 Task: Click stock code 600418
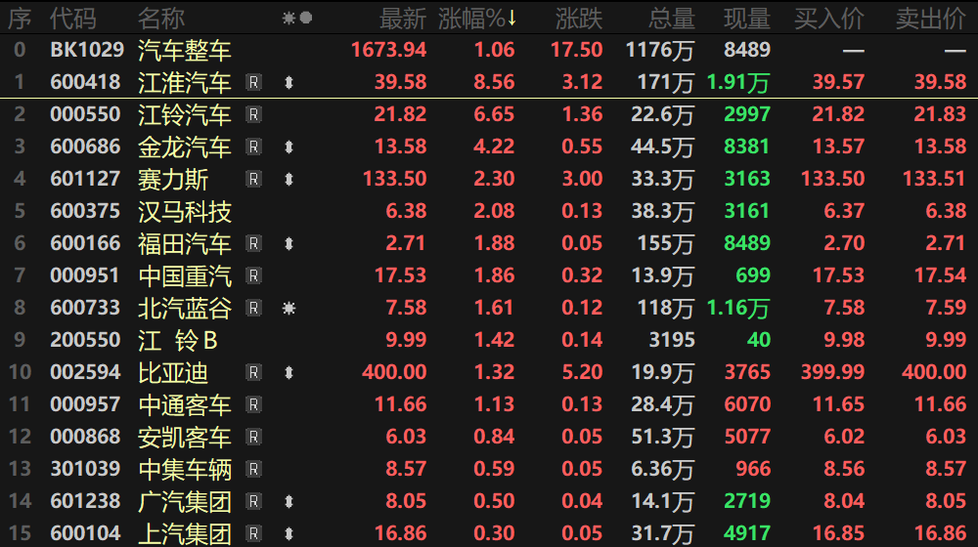coord(85,82)
